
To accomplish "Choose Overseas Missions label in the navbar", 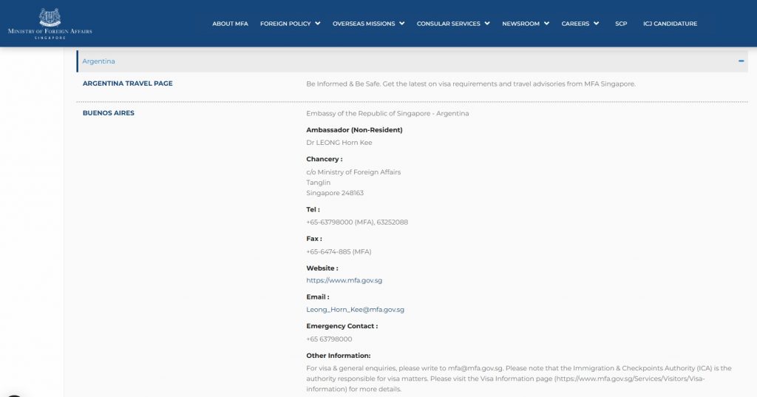I will (364, 24).
